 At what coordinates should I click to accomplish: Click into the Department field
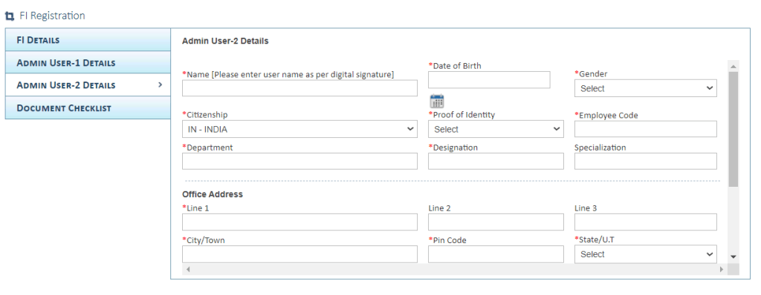(x=299, y=162)
